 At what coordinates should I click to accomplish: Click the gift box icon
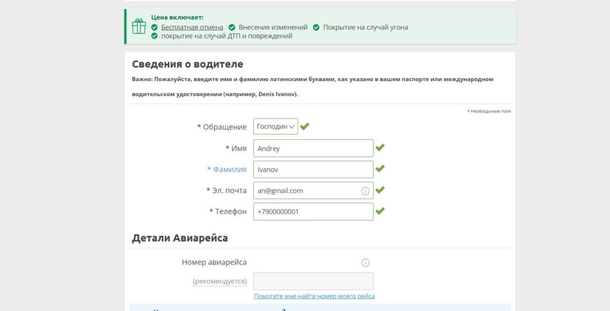[x=139, y=27]
